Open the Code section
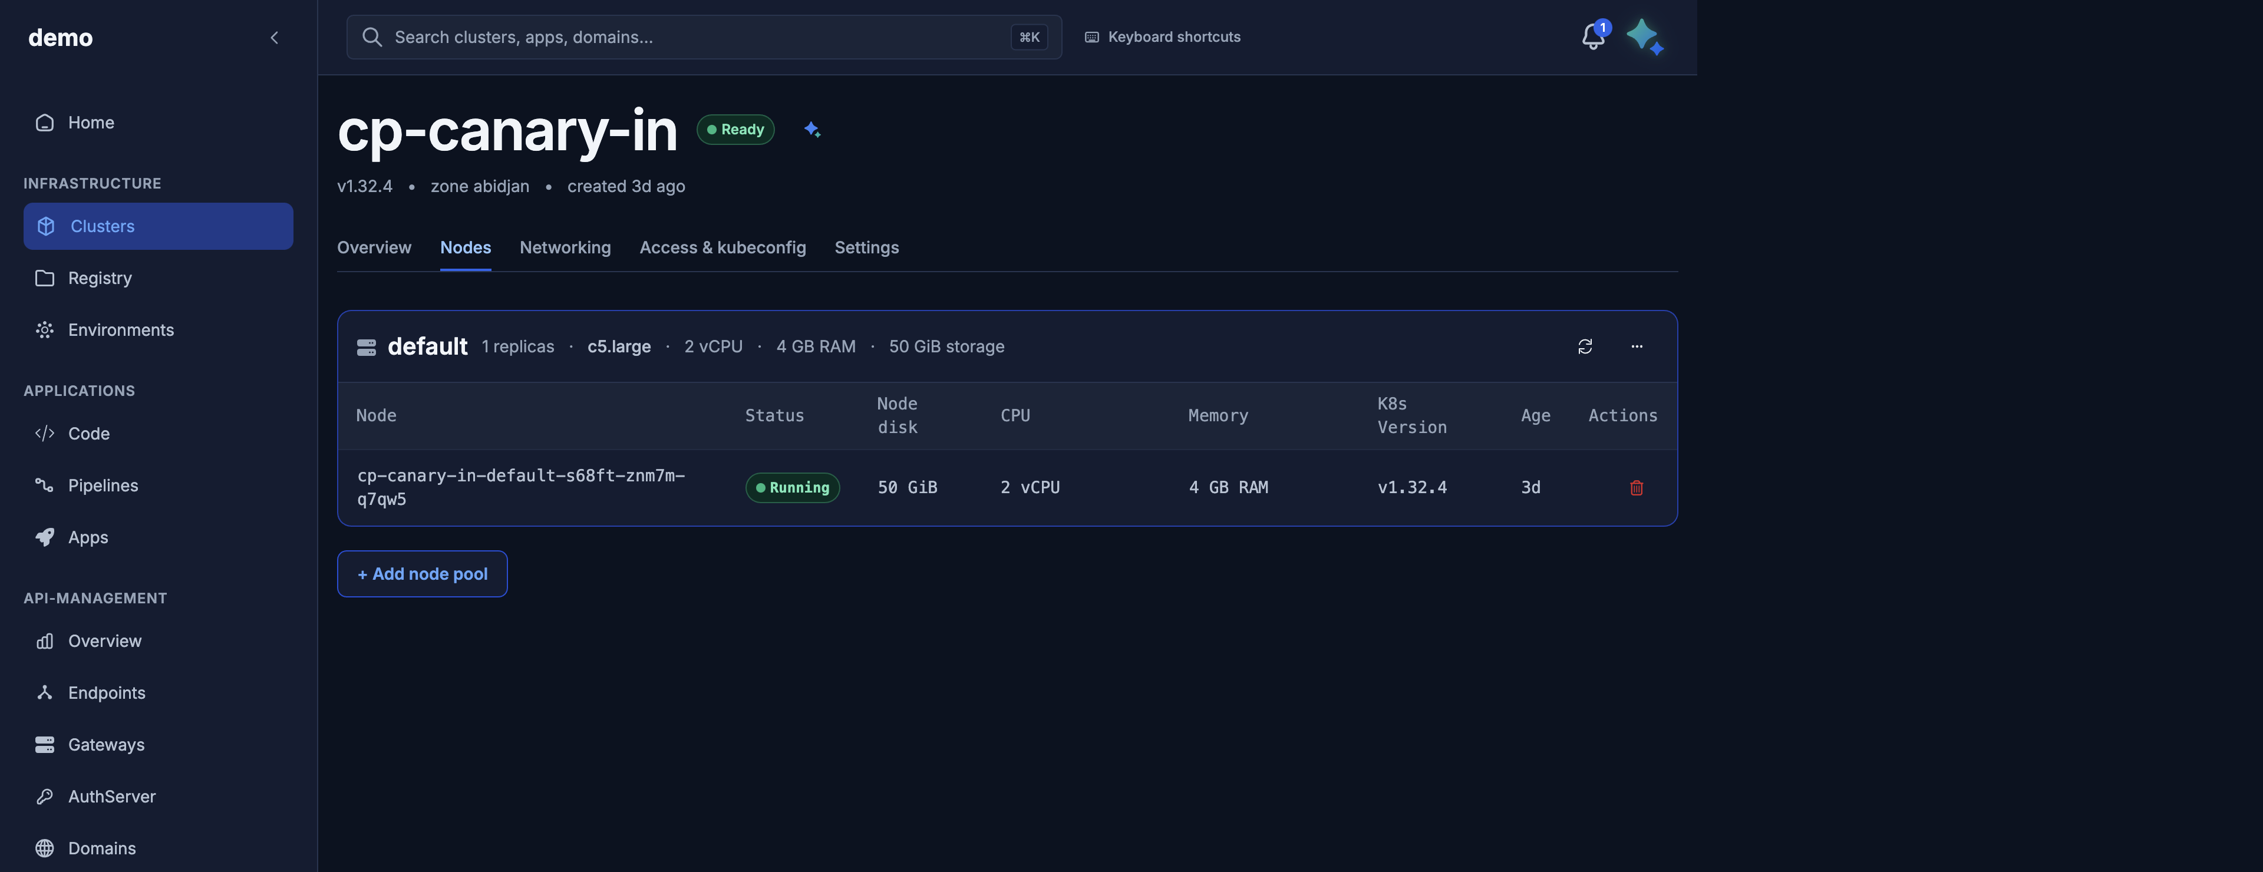 click(x=158, y=433)
